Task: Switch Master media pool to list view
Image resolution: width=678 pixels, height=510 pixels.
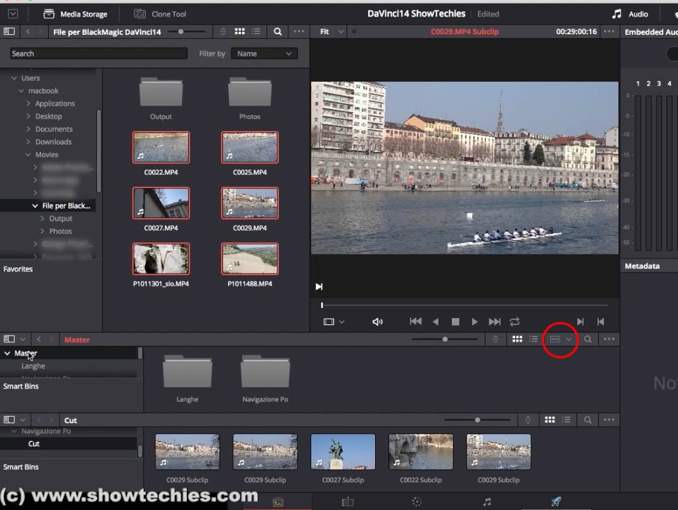Action: point(534,340)
